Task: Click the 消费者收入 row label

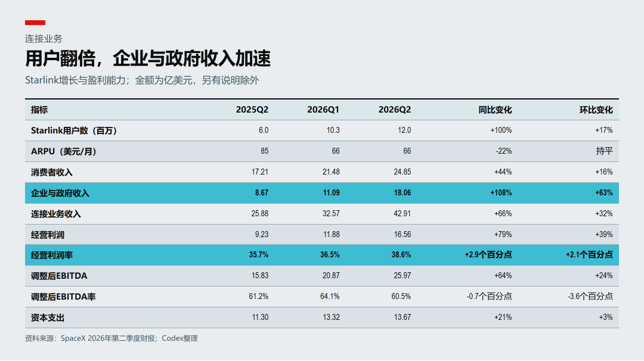Action: click(x=52, y=172)
